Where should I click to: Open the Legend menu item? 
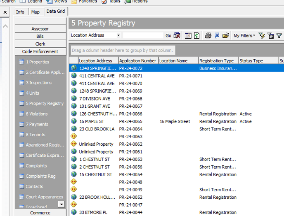31,2
